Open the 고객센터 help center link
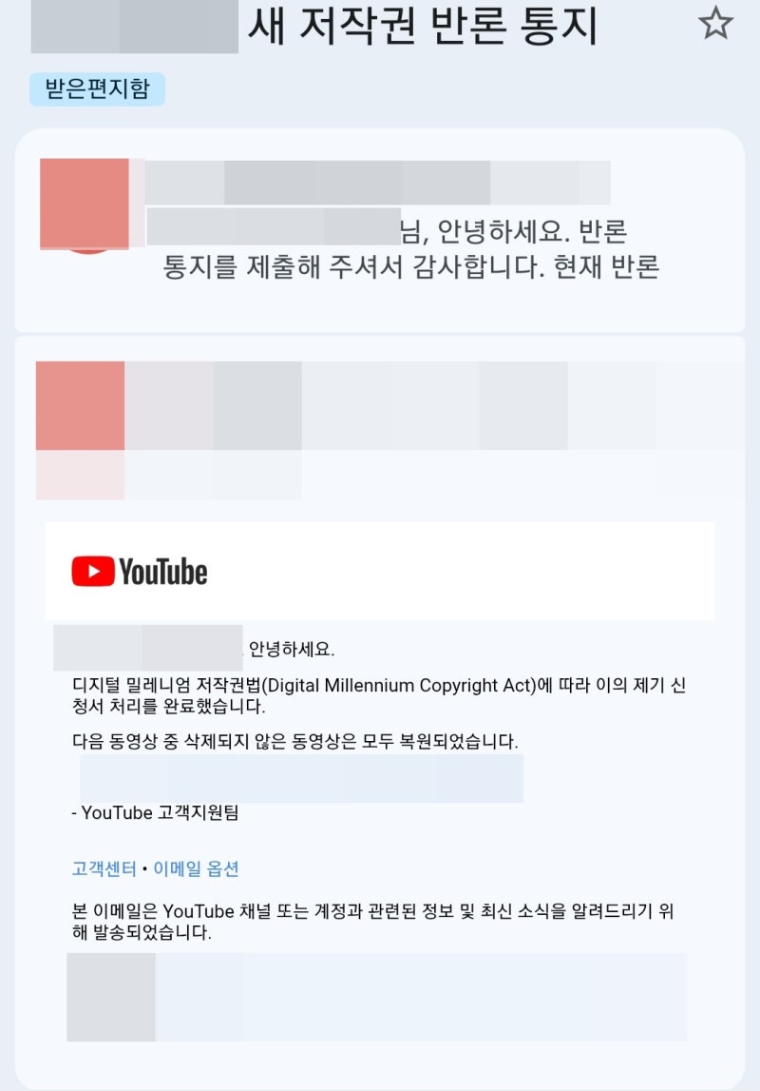The height and width of the screenshot is (1091, 760). coord(104,868)
